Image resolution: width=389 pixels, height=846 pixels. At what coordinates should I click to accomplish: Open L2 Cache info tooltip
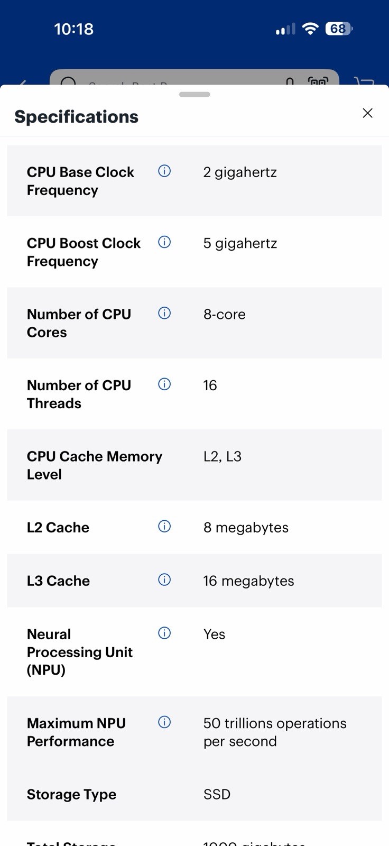[x=164, y=526]
